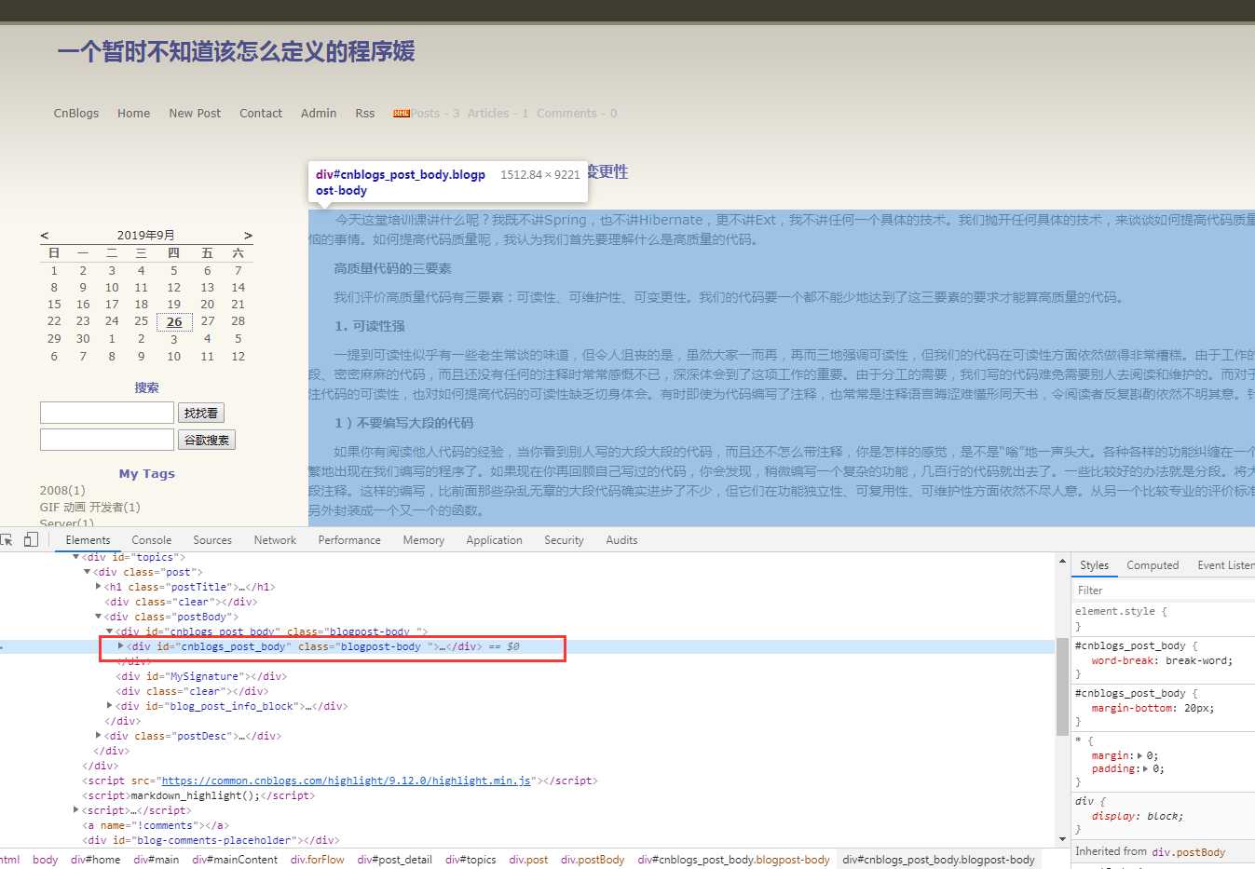Expand the margin shorthand property triangle
Screen dimensions: 1255x869
pos(1139,756)
